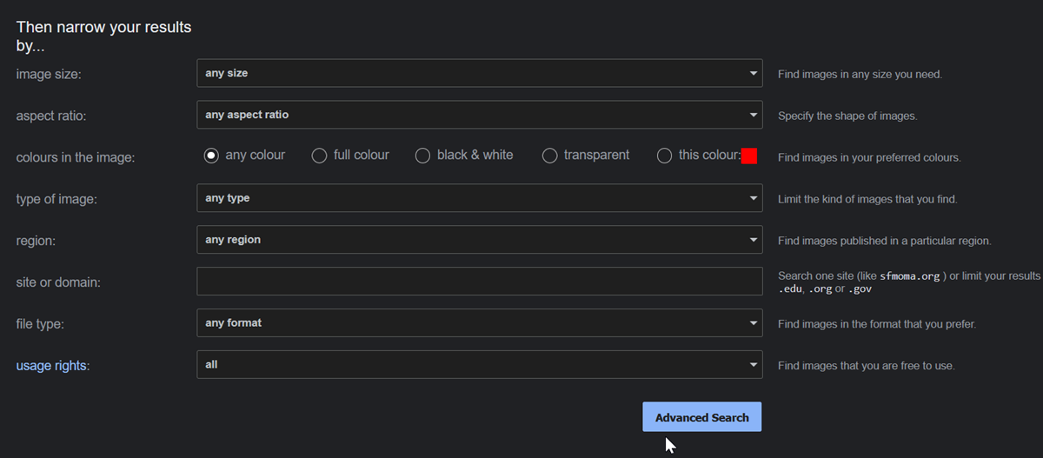Select the any colour radio button
Viewport: 1043px width, 458px height.
[x=211, y=156]
